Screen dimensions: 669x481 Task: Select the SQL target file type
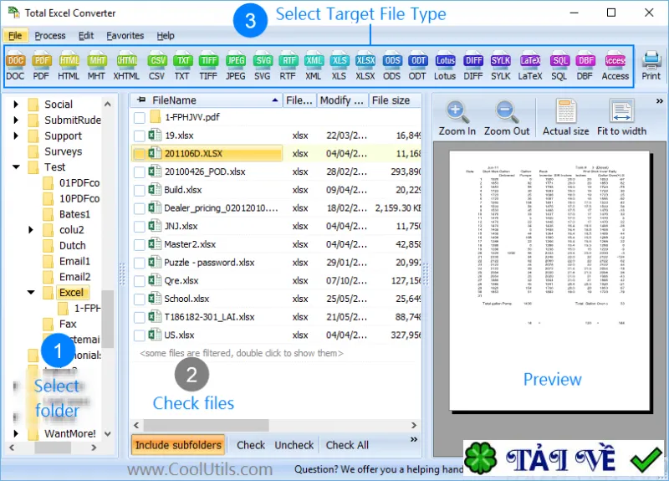pos(559,67)
